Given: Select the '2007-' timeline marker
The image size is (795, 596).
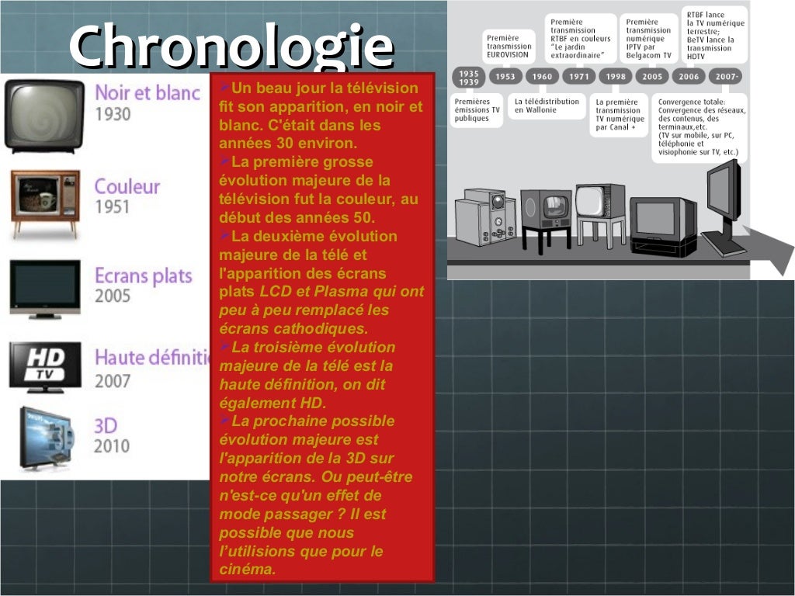Looking at the screenshot, I should (726, 77).
